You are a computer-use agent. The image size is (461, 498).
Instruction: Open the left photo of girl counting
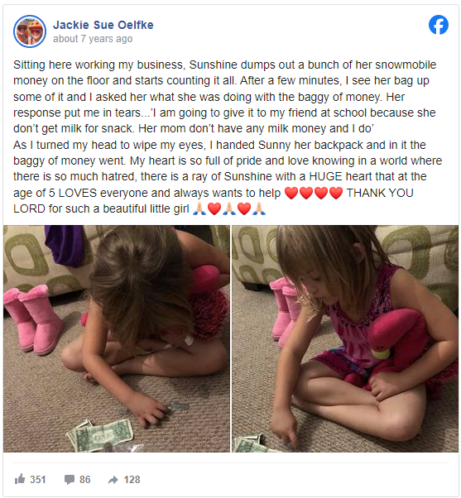(117, 338)
